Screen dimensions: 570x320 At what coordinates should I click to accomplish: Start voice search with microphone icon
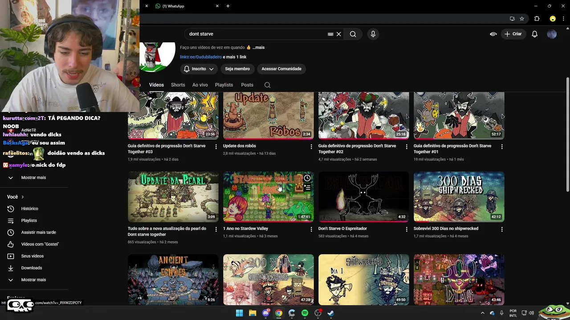point(373,34)
